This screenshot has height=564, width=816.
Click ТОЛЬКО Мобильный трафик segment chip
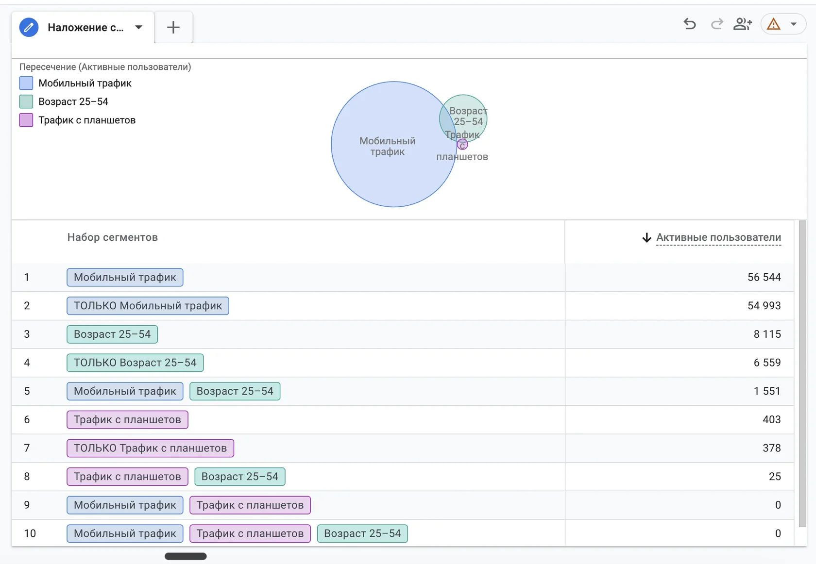pos(148,306)
